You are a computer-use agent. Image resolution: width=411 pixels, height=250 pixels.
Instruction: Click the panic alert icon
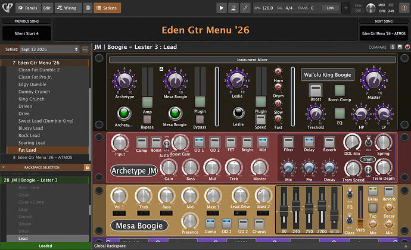tap(404, 8)
